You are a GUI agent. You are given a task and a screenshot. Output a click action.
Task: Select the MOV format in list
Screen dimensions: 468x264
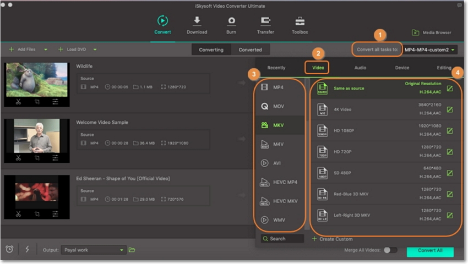coord(279,106)
